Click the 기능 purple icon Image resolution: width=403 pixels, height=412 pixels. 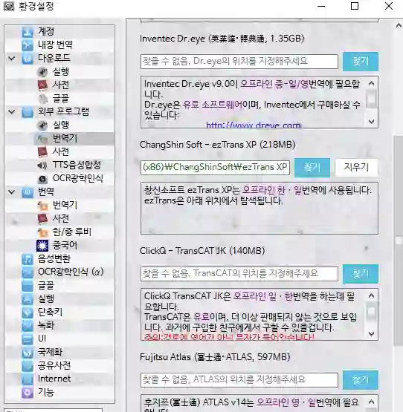point(28,393)
